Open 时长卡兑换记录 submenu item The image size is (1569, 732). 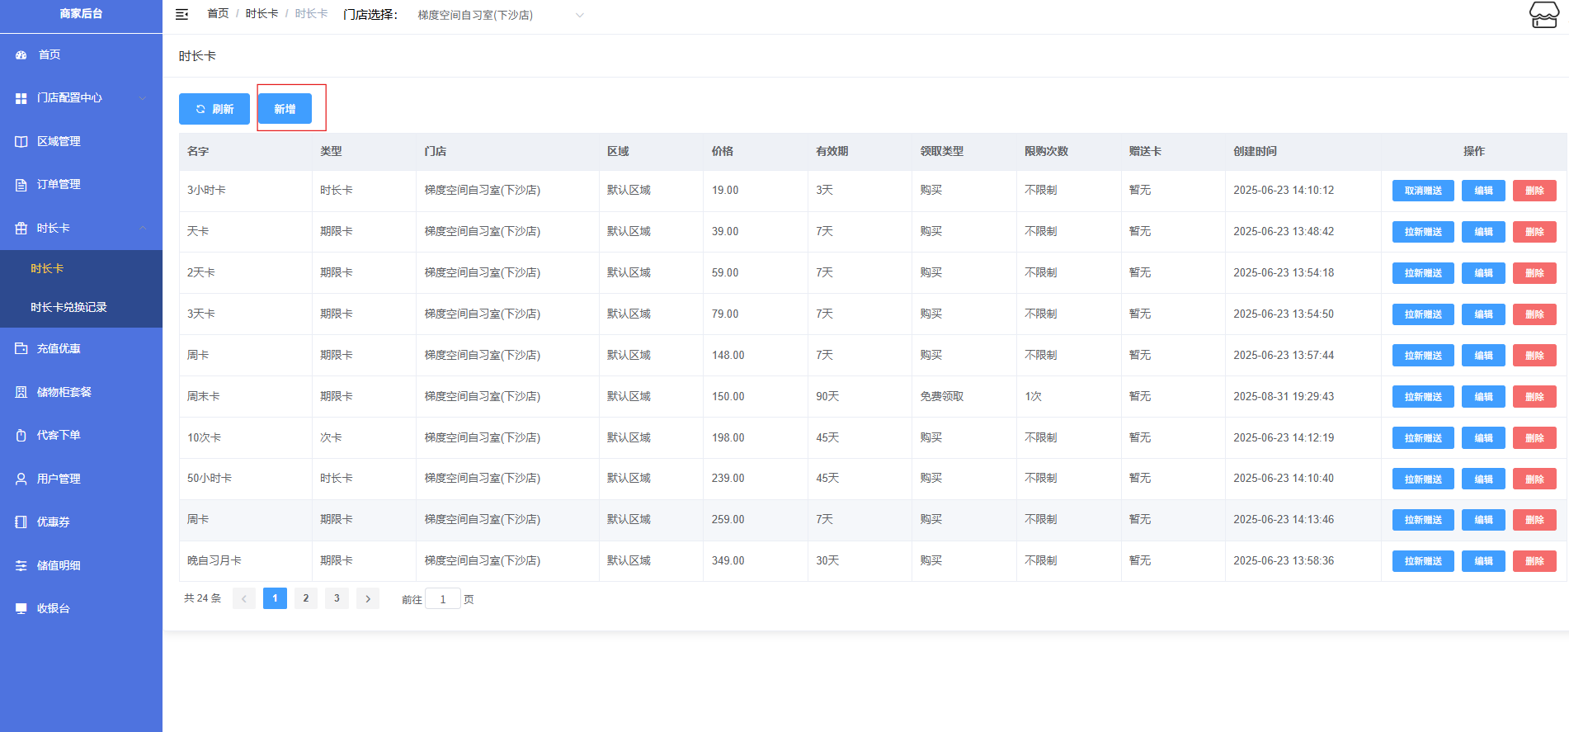[x=68, y=307]
